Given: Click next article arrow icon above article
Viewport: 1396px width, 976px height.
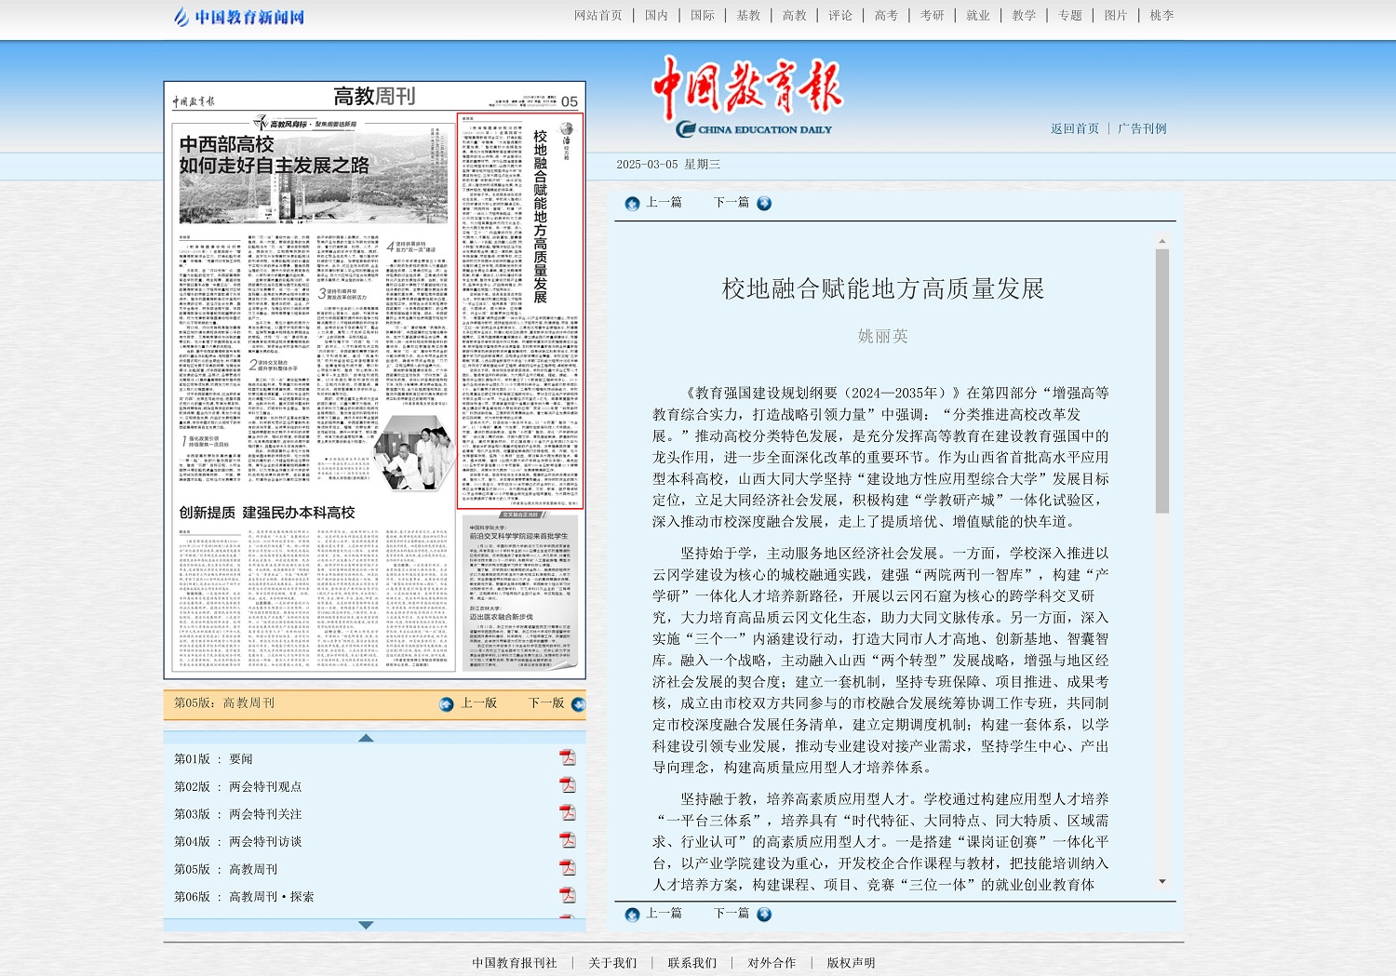Looking at the screenshot, I should click(x=764, y=204).
